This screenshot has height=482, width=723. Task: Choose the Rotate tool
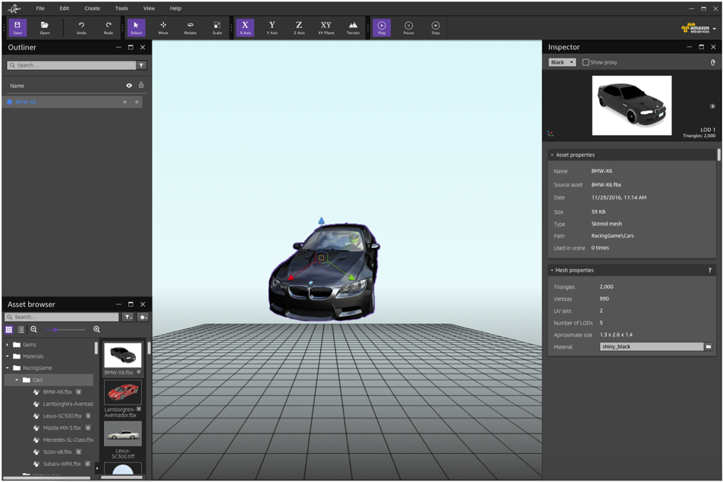pyautogui.click(x=190, y=27)
